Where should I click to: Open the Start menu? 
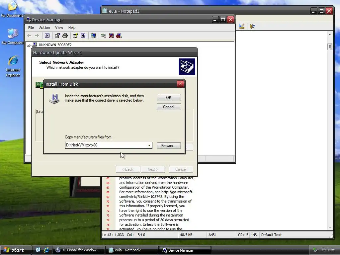click(x=16, y=250)
